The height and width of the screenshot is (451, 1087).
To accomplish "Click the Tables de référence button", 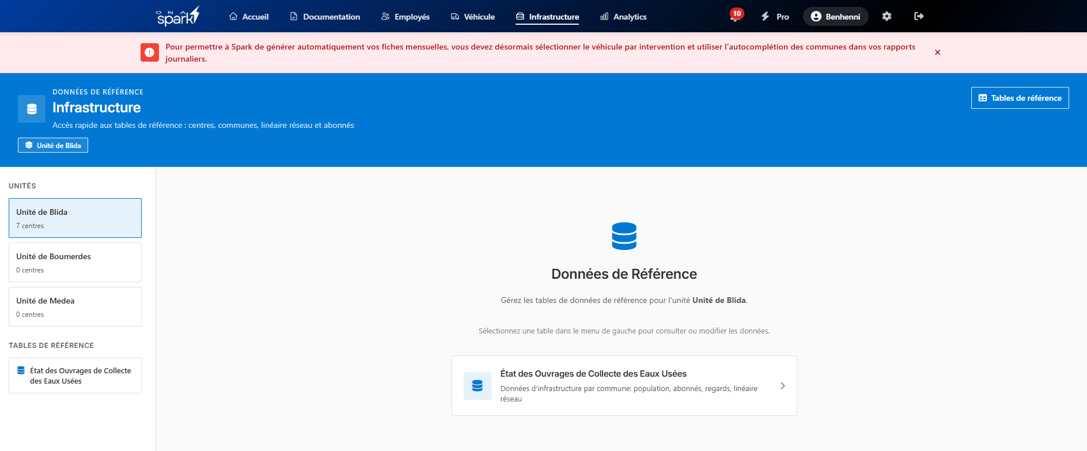I will 1020,98.
